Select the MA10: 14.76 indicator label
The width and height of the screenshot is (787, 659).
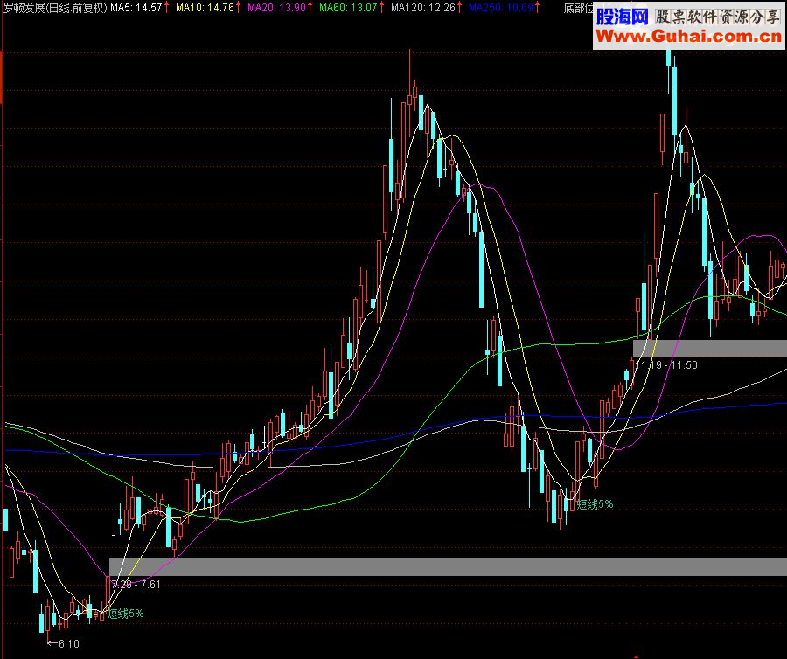205,8
